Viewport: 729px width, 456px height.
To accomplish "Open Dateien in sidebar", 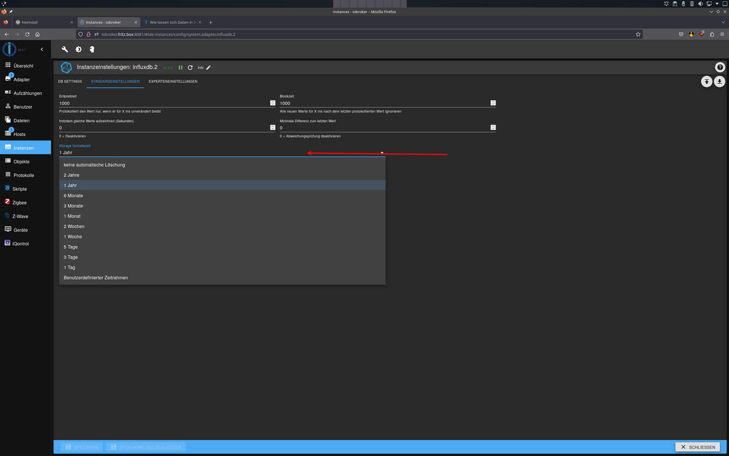I will coord(26,120).
